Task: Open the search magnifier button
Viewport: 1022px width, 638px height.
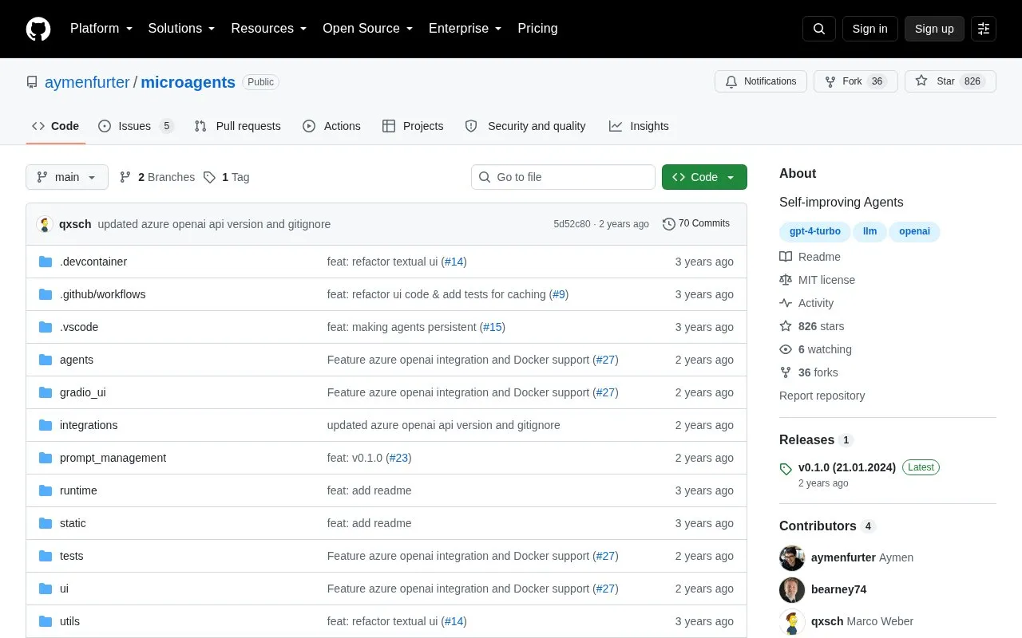Action: [x=819, y=29]
